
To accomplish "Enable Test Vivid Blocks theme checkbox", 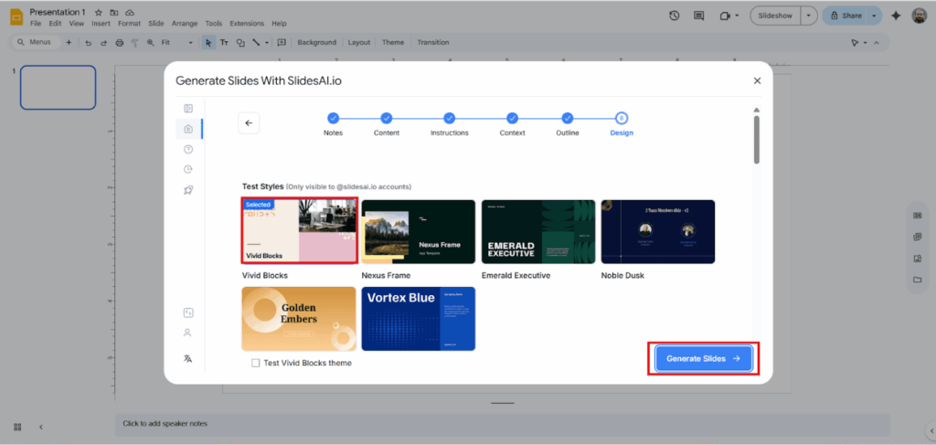I will (x=256, y=363).
